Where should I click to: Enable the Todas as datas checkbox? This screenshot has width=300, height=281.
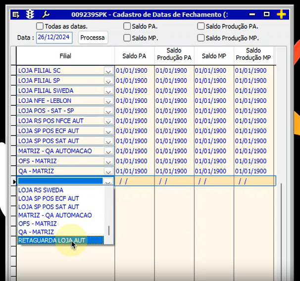[40, 26]
